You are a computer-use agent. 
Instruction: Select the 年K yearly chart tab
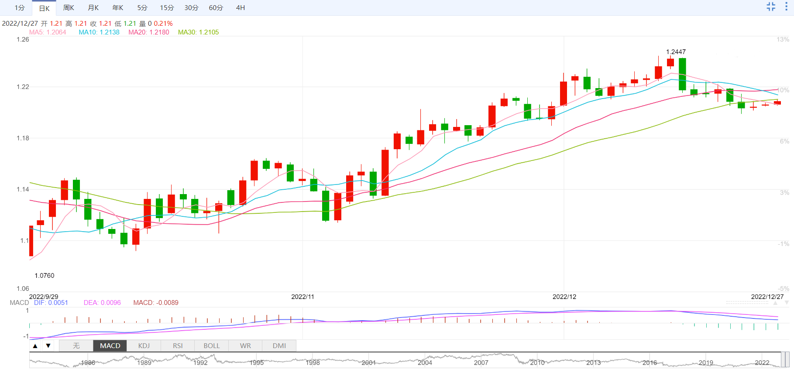coord(117,8)
